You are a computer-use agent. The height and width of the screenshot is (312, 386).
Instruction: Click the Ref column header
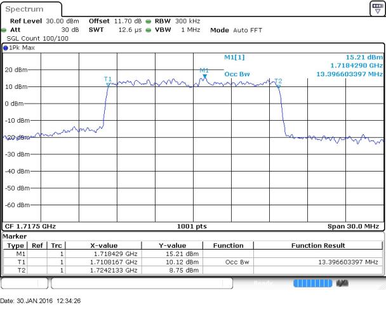[37, 246]
